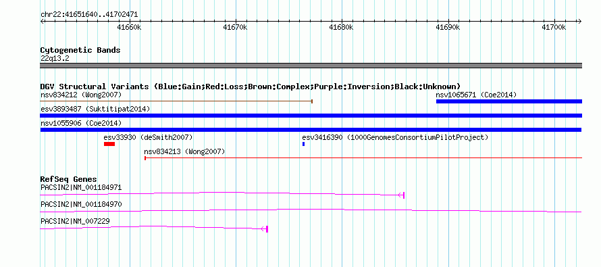Click the 41700k ruler tick label

[554, 27]
